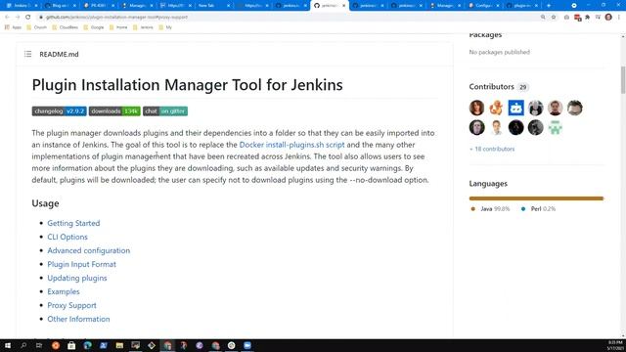
Task: Click the page vertical scrollbar thumb
Action: pyautogui.click(x=623, y=80)
